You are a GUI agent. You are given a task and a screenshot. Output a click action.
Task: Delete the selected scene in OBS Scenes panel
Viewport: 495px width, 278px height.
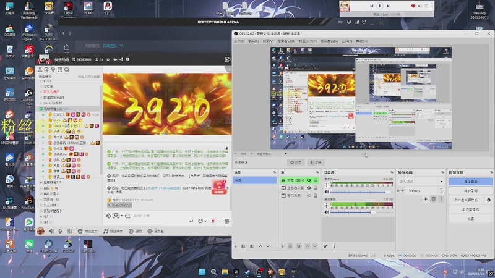243,246
